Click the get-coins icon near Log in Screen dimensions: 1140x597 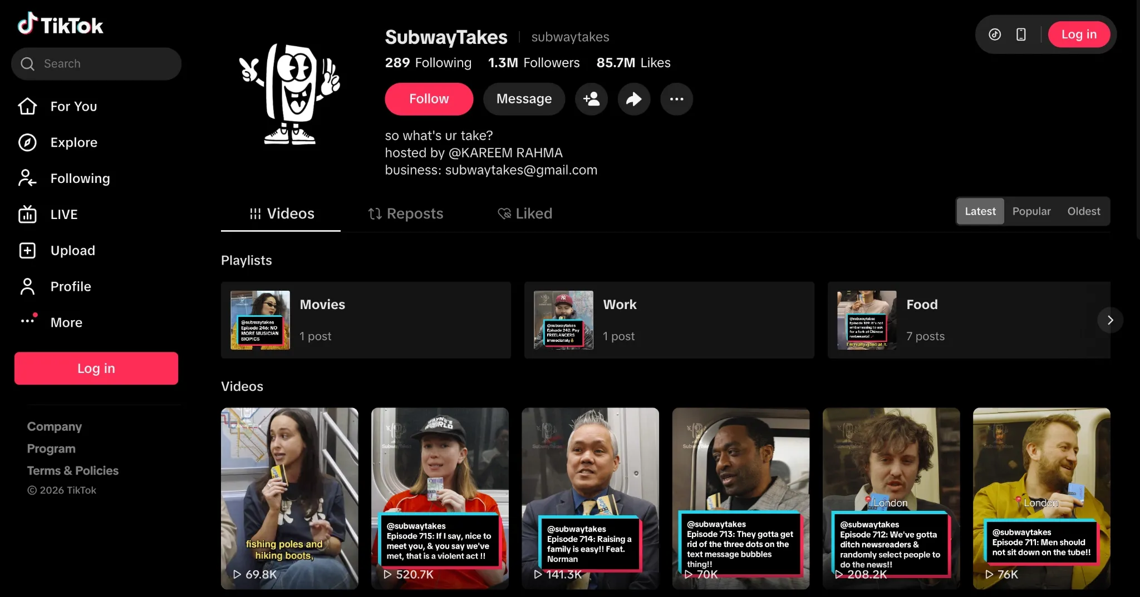(x=995, y=34)
